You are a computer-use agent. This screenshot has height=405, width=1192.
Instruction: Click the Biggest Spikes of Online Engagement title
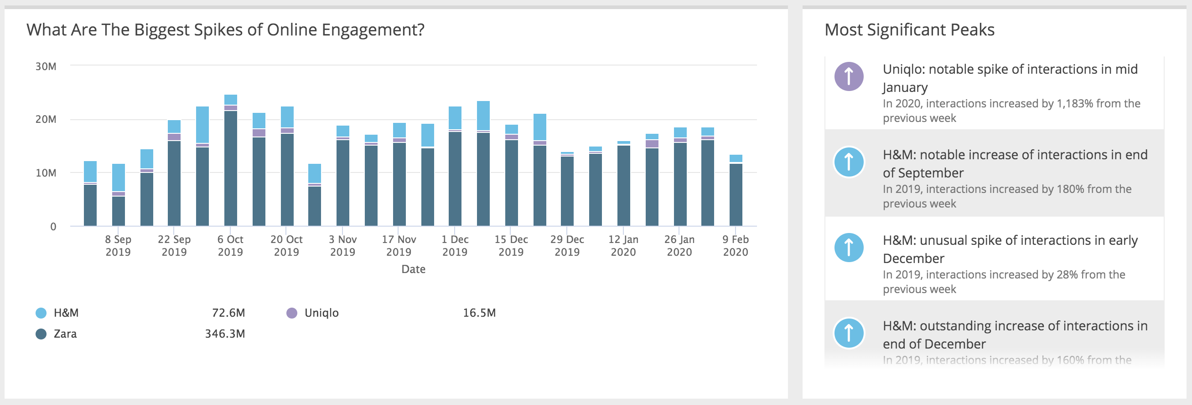pos(225,30)
